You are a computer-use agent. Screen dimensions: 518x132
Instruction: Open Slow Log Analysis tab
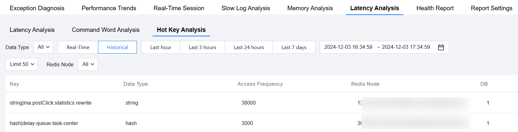(245, 8)
